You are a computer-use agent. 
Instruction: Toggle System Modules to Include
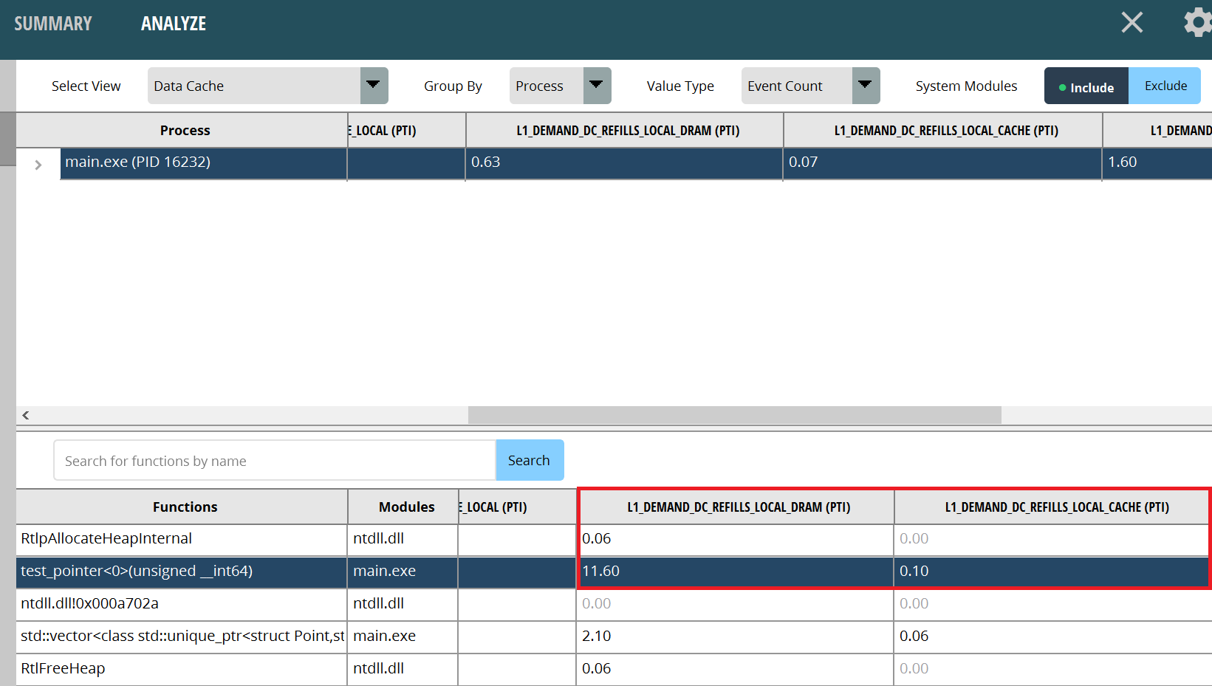coord(1086,86)
